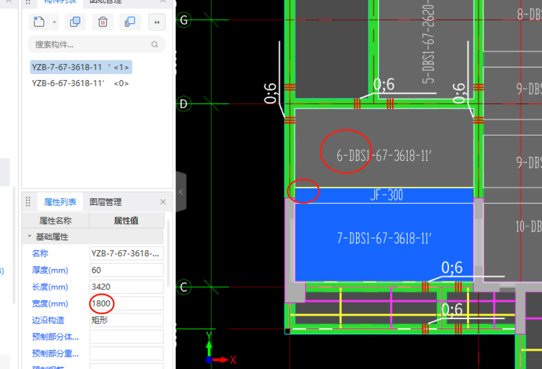Image resolution: width=542 pixels, height=369 pixels.
Task: Switch to the 属性列表 tab
Action: (60, 202)
